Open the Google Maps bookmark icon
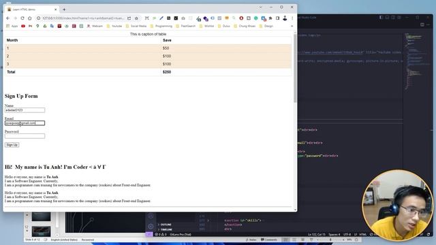 pos(37,26)
